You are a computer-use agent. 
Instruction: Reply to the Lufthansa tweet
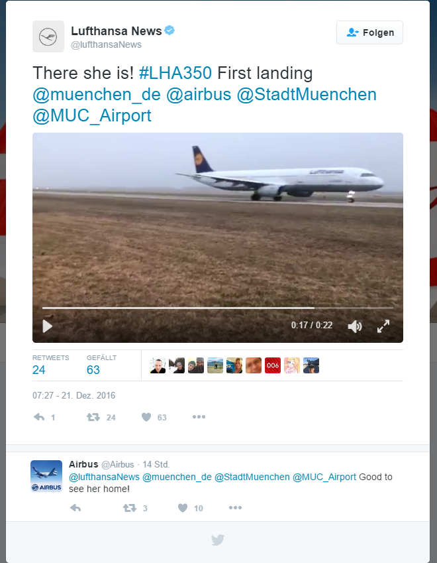tap(39, 417)
